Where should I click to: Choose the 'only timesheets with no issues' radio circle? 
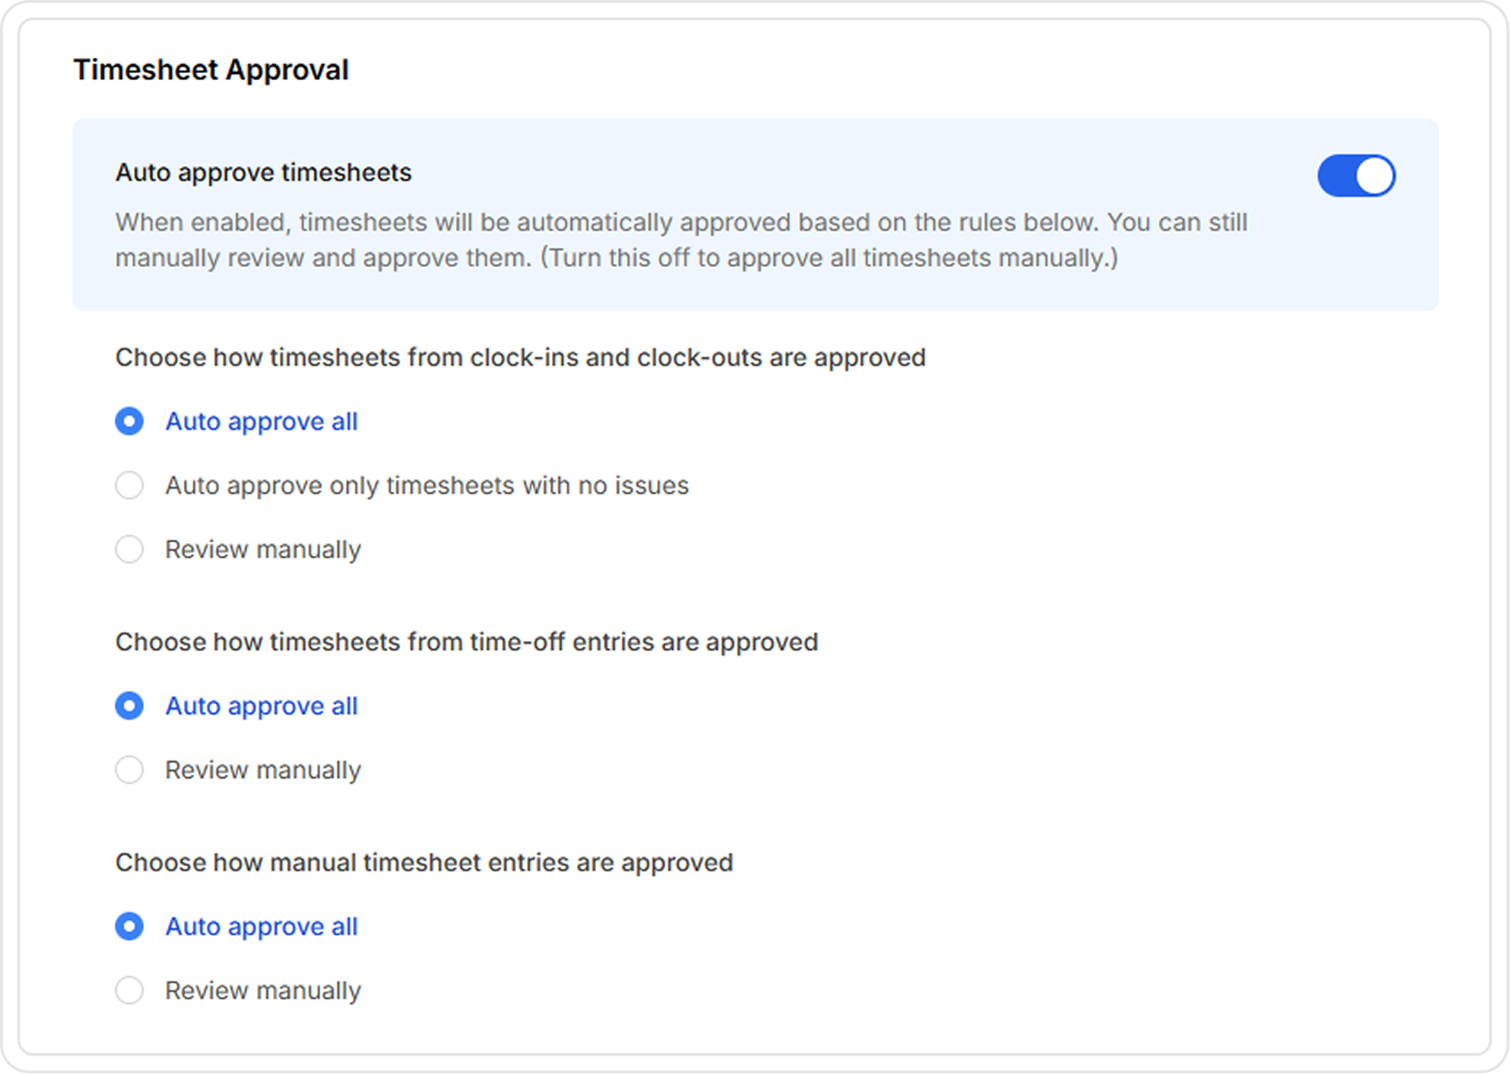tap(129, 485)
